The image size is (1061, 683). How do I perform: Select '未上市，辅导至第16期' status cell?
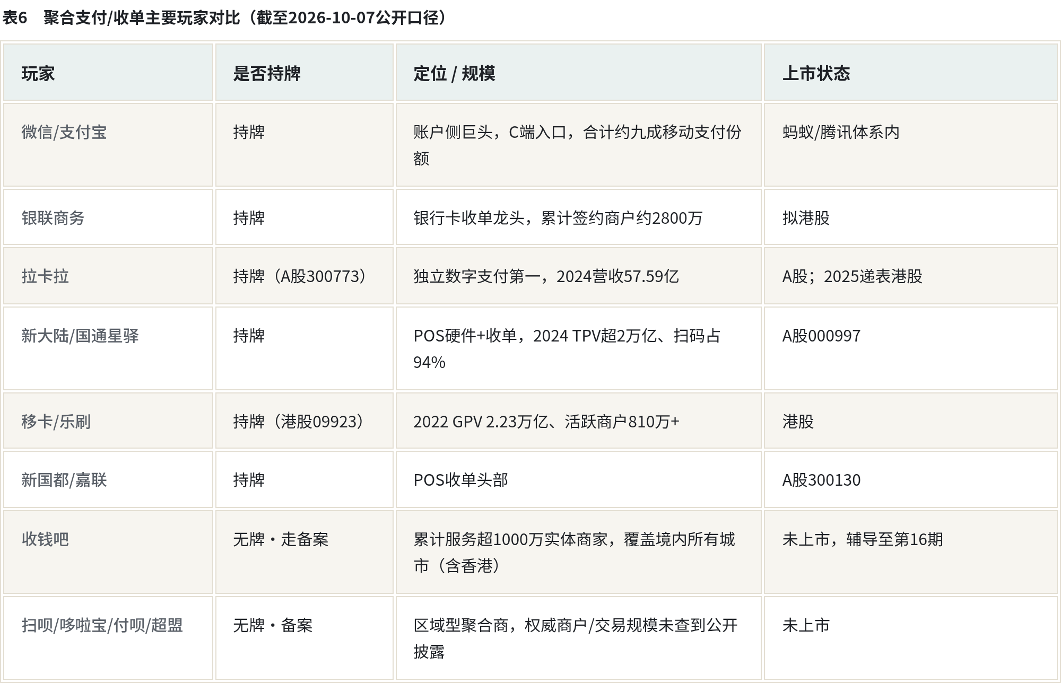[x=911, y=552]
